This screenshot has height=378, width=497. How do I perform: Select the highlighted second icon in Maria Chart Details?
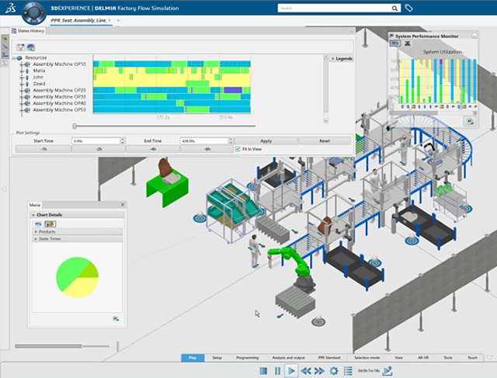coord(50,224)
